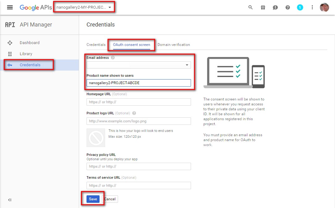Click the user account avatar

click(324, 7)
